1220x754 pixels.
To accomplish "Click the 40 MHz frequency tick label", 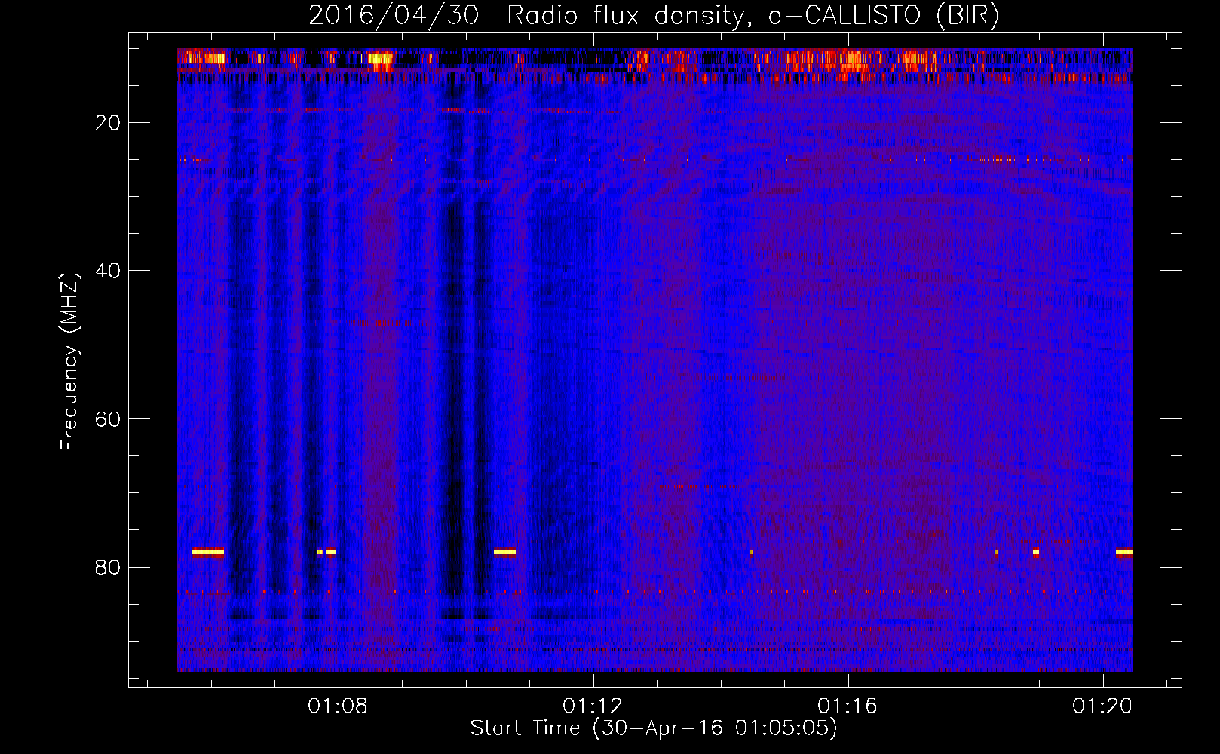I will pos(108,271).
